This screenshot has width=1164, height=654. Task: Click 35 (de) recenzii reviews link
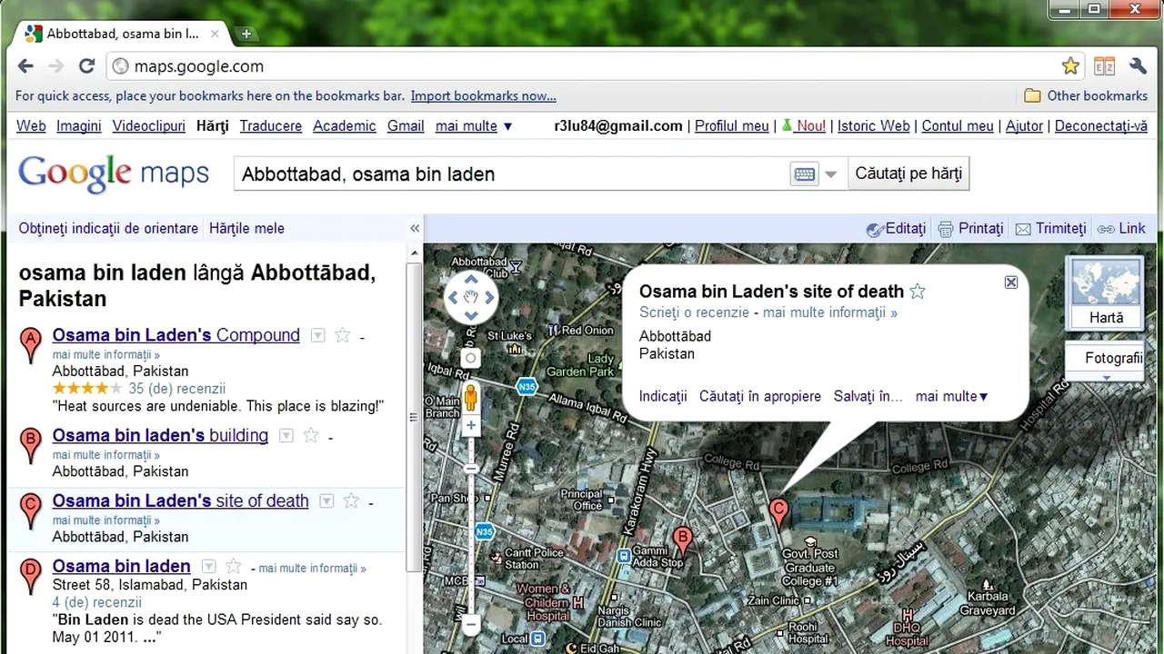coord(176,388)
